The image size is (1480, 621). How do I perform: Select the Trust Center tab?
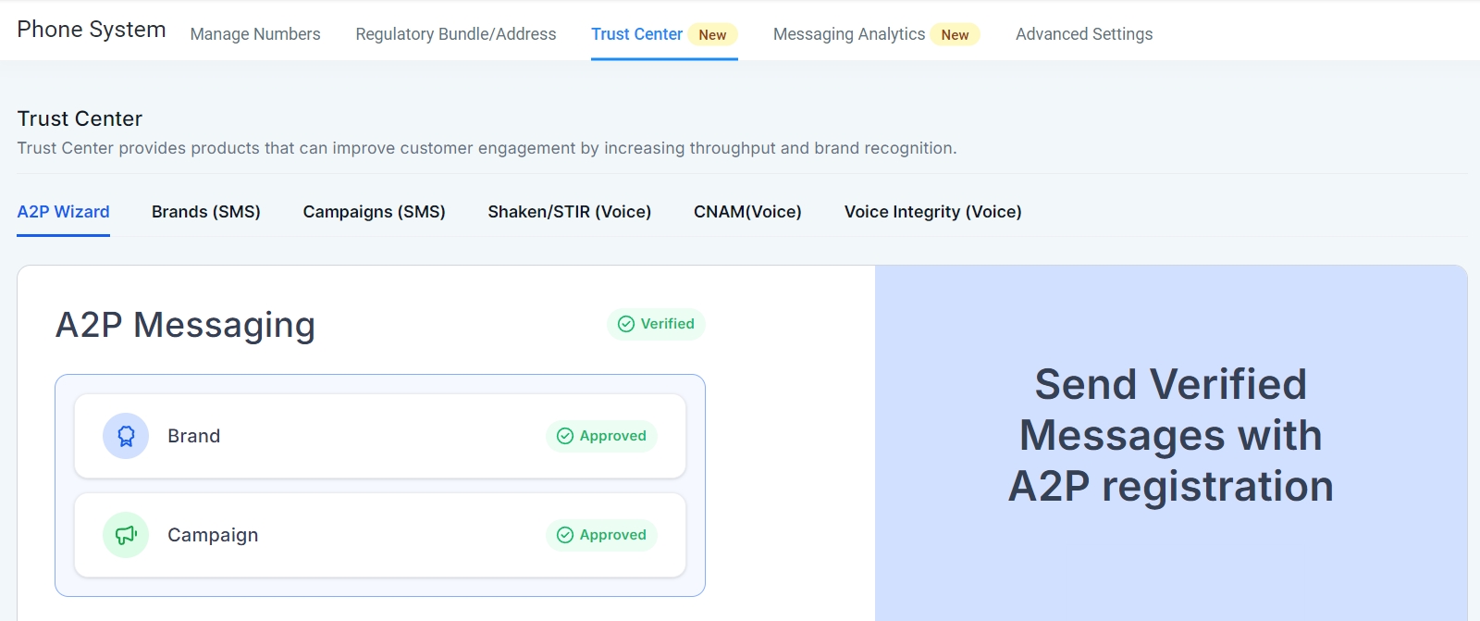click(x=636, y=34)
